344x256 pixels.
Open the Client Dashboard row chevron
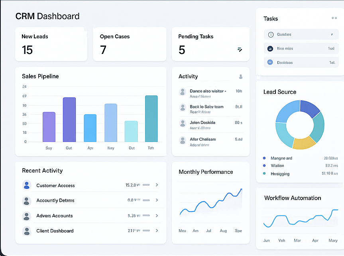157,231
